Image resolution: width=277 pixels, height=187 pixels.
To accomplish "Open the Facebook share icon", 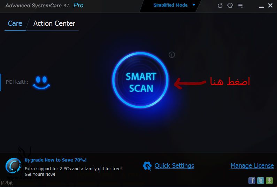I will click(252, 180).
